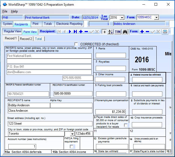Click the A-Z sort recipients icon
175x157 pixels.
[111, 32]
